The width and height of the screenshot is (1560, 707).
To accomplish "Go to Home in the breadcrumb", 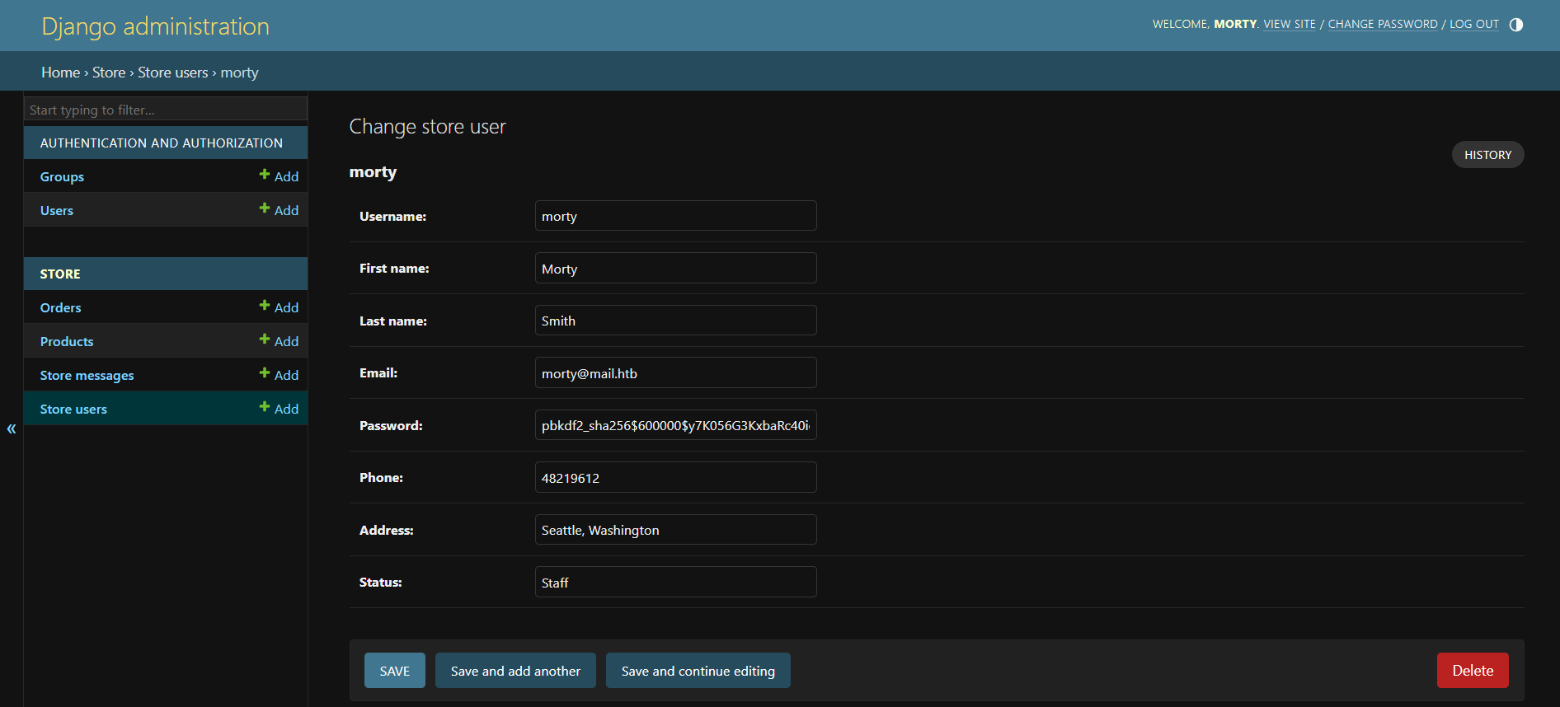I will point(61,73).
